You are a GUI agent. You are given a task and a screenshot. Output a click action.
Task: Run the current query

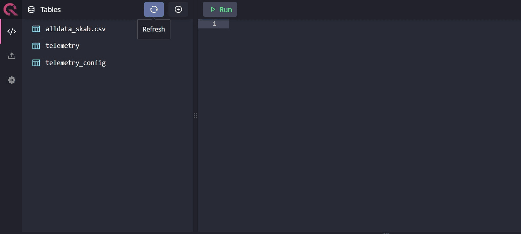click(220, 9)
